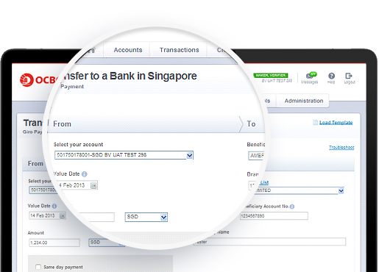Expand the Select your account dropdown

(x=124, y=155)
